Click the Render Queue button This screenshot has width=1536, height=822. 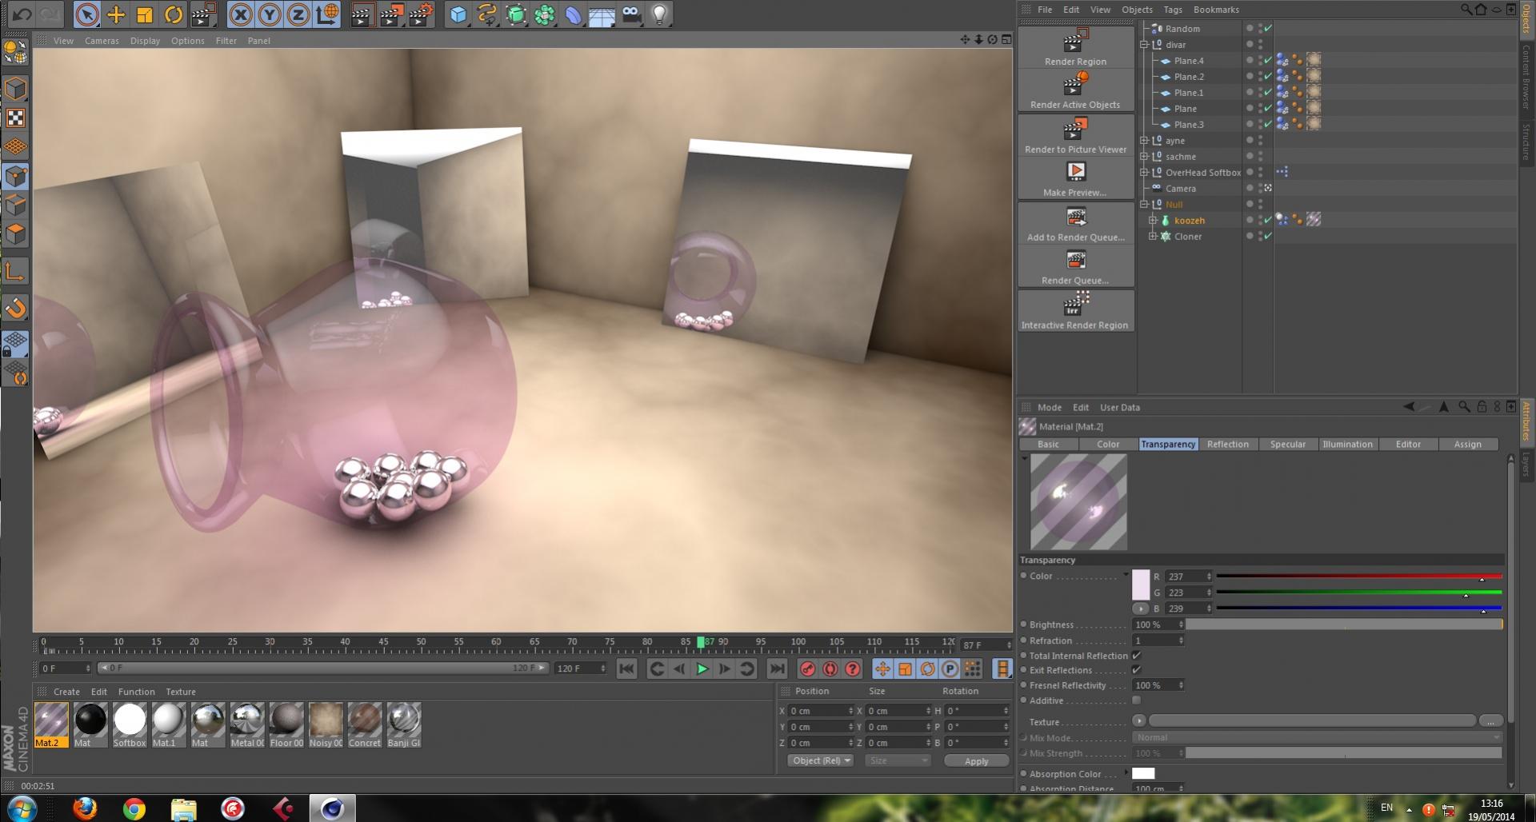click(1076, 266)
